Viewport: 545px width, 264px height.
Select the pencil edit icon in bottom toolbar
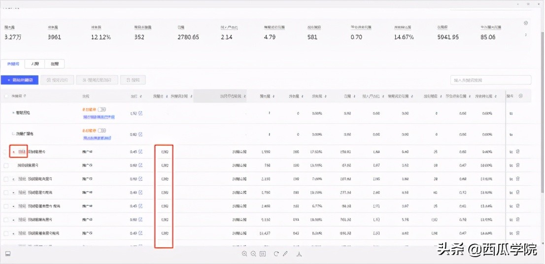click(x=285, y=254)
